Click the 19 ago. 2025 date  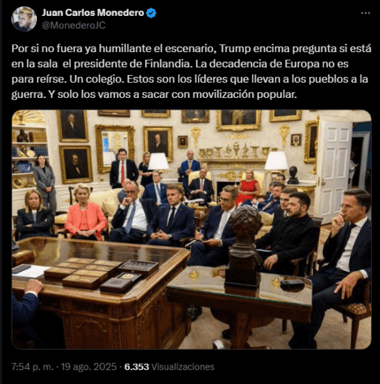(89, 367)
